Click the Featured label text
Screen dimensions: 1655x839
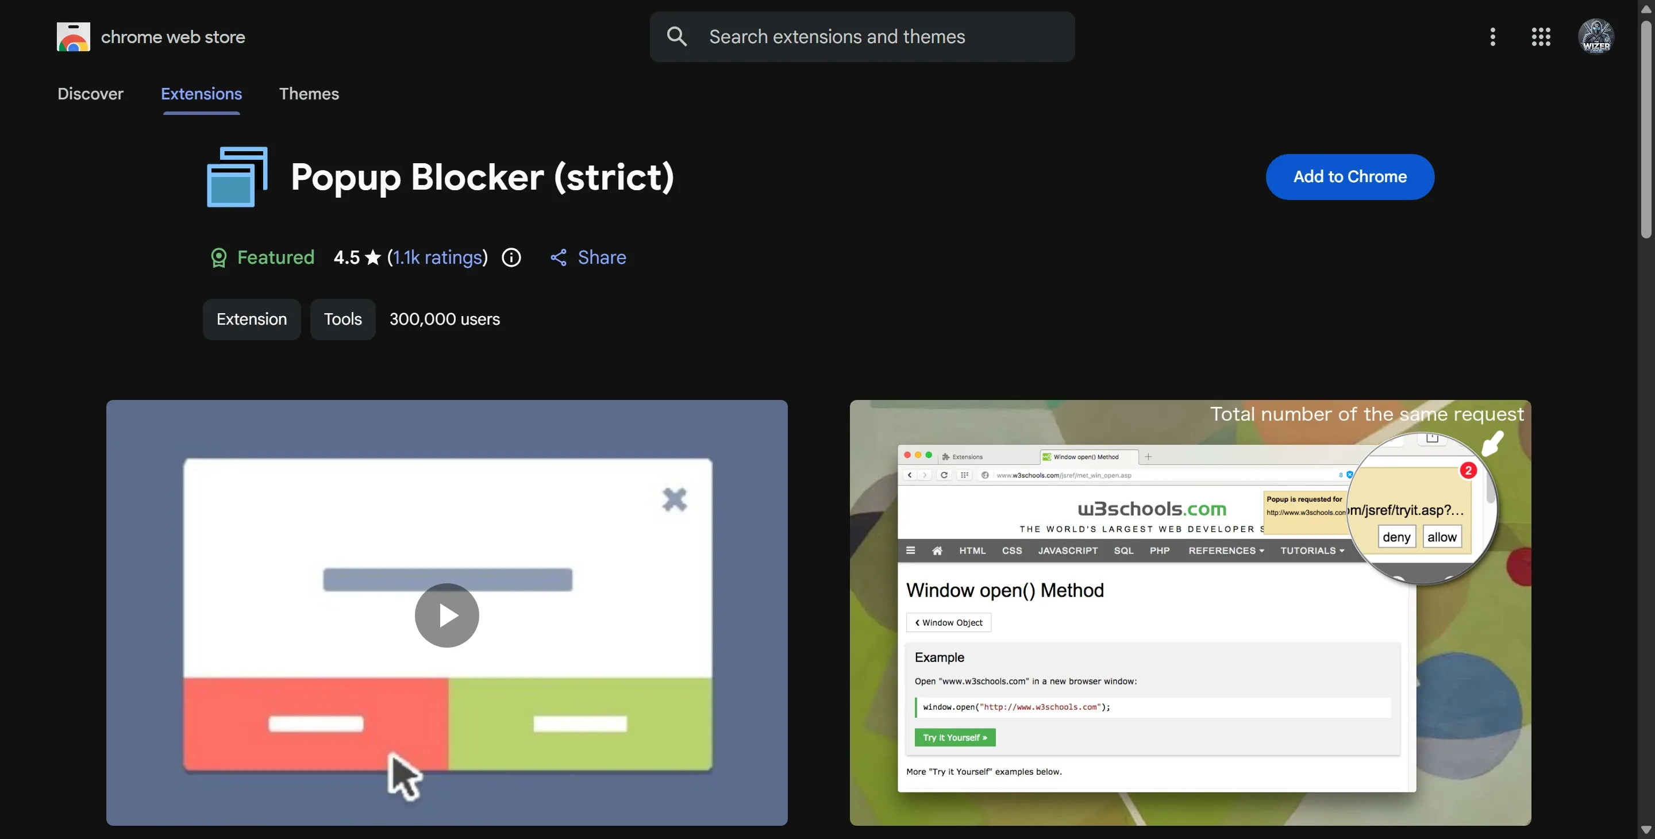click(x=276, y=257)
